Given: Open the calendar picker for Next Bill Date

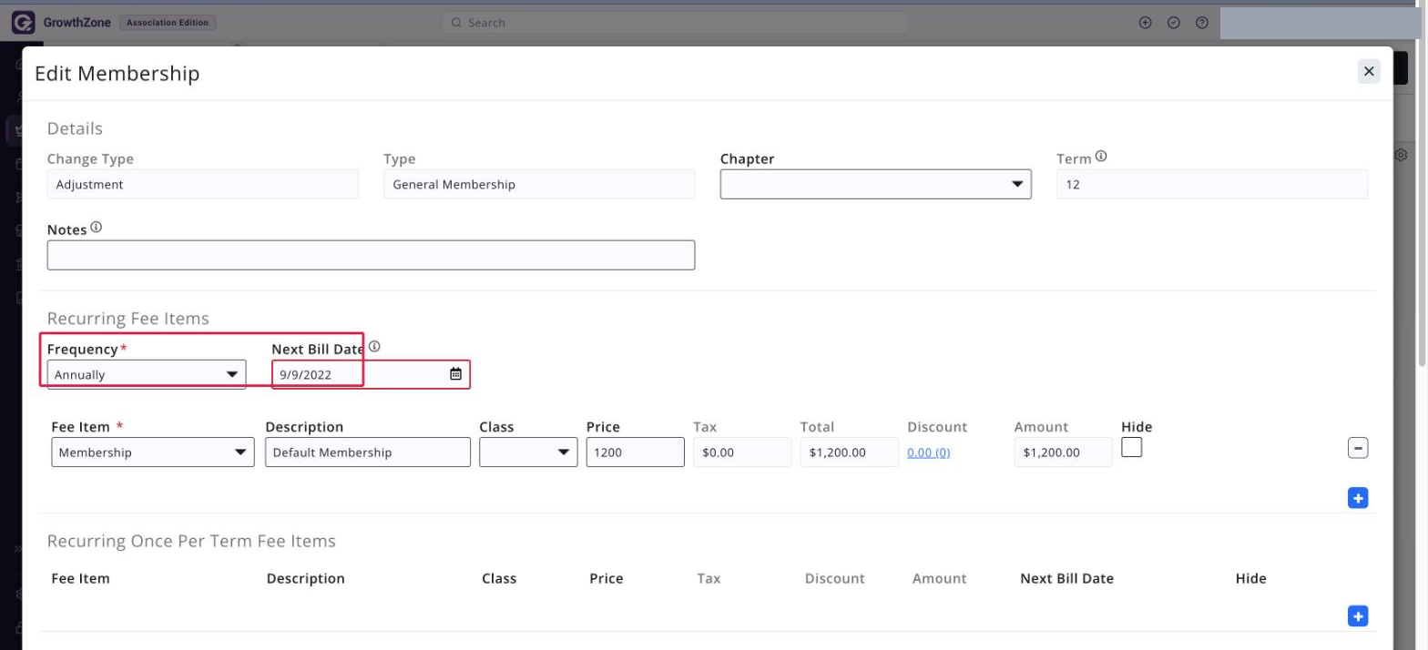Looking at the screenshot, I should coord(455,374).
